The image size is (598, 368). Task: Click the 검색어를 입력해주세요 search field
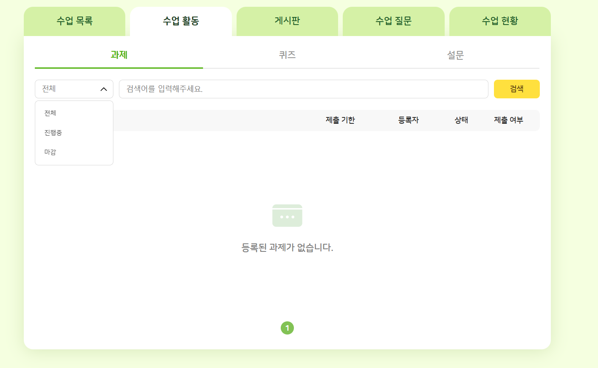coord(303,89)
